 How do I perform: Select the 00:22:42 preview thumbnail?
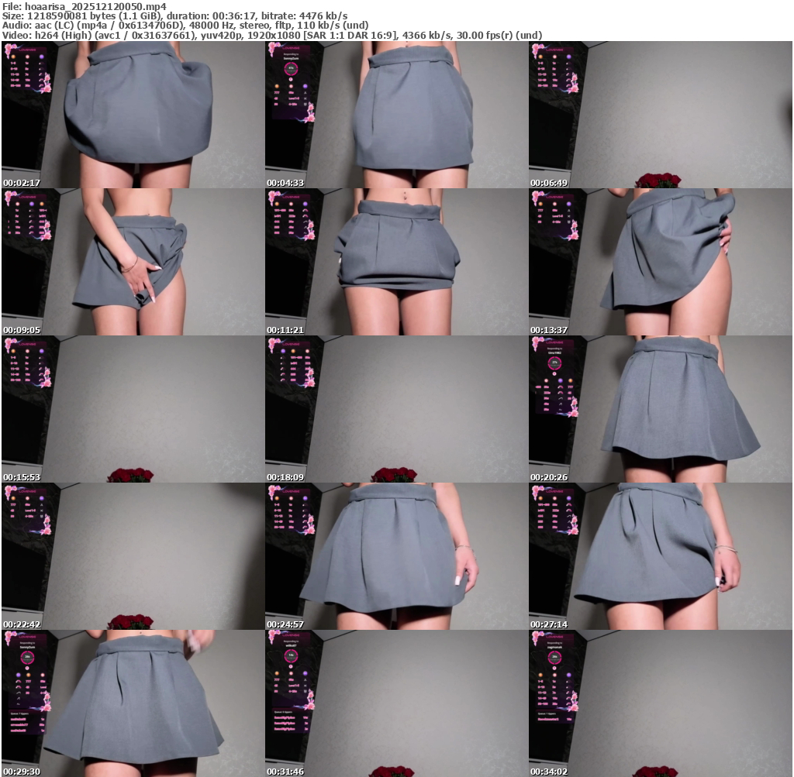tap(133, 556)
